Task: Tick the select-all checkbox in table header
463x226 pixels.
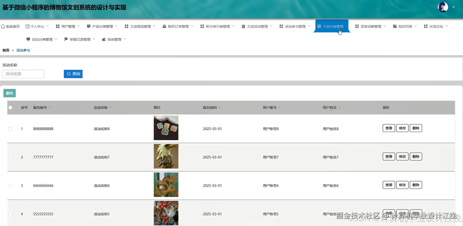Action: [x=10, y=107]
